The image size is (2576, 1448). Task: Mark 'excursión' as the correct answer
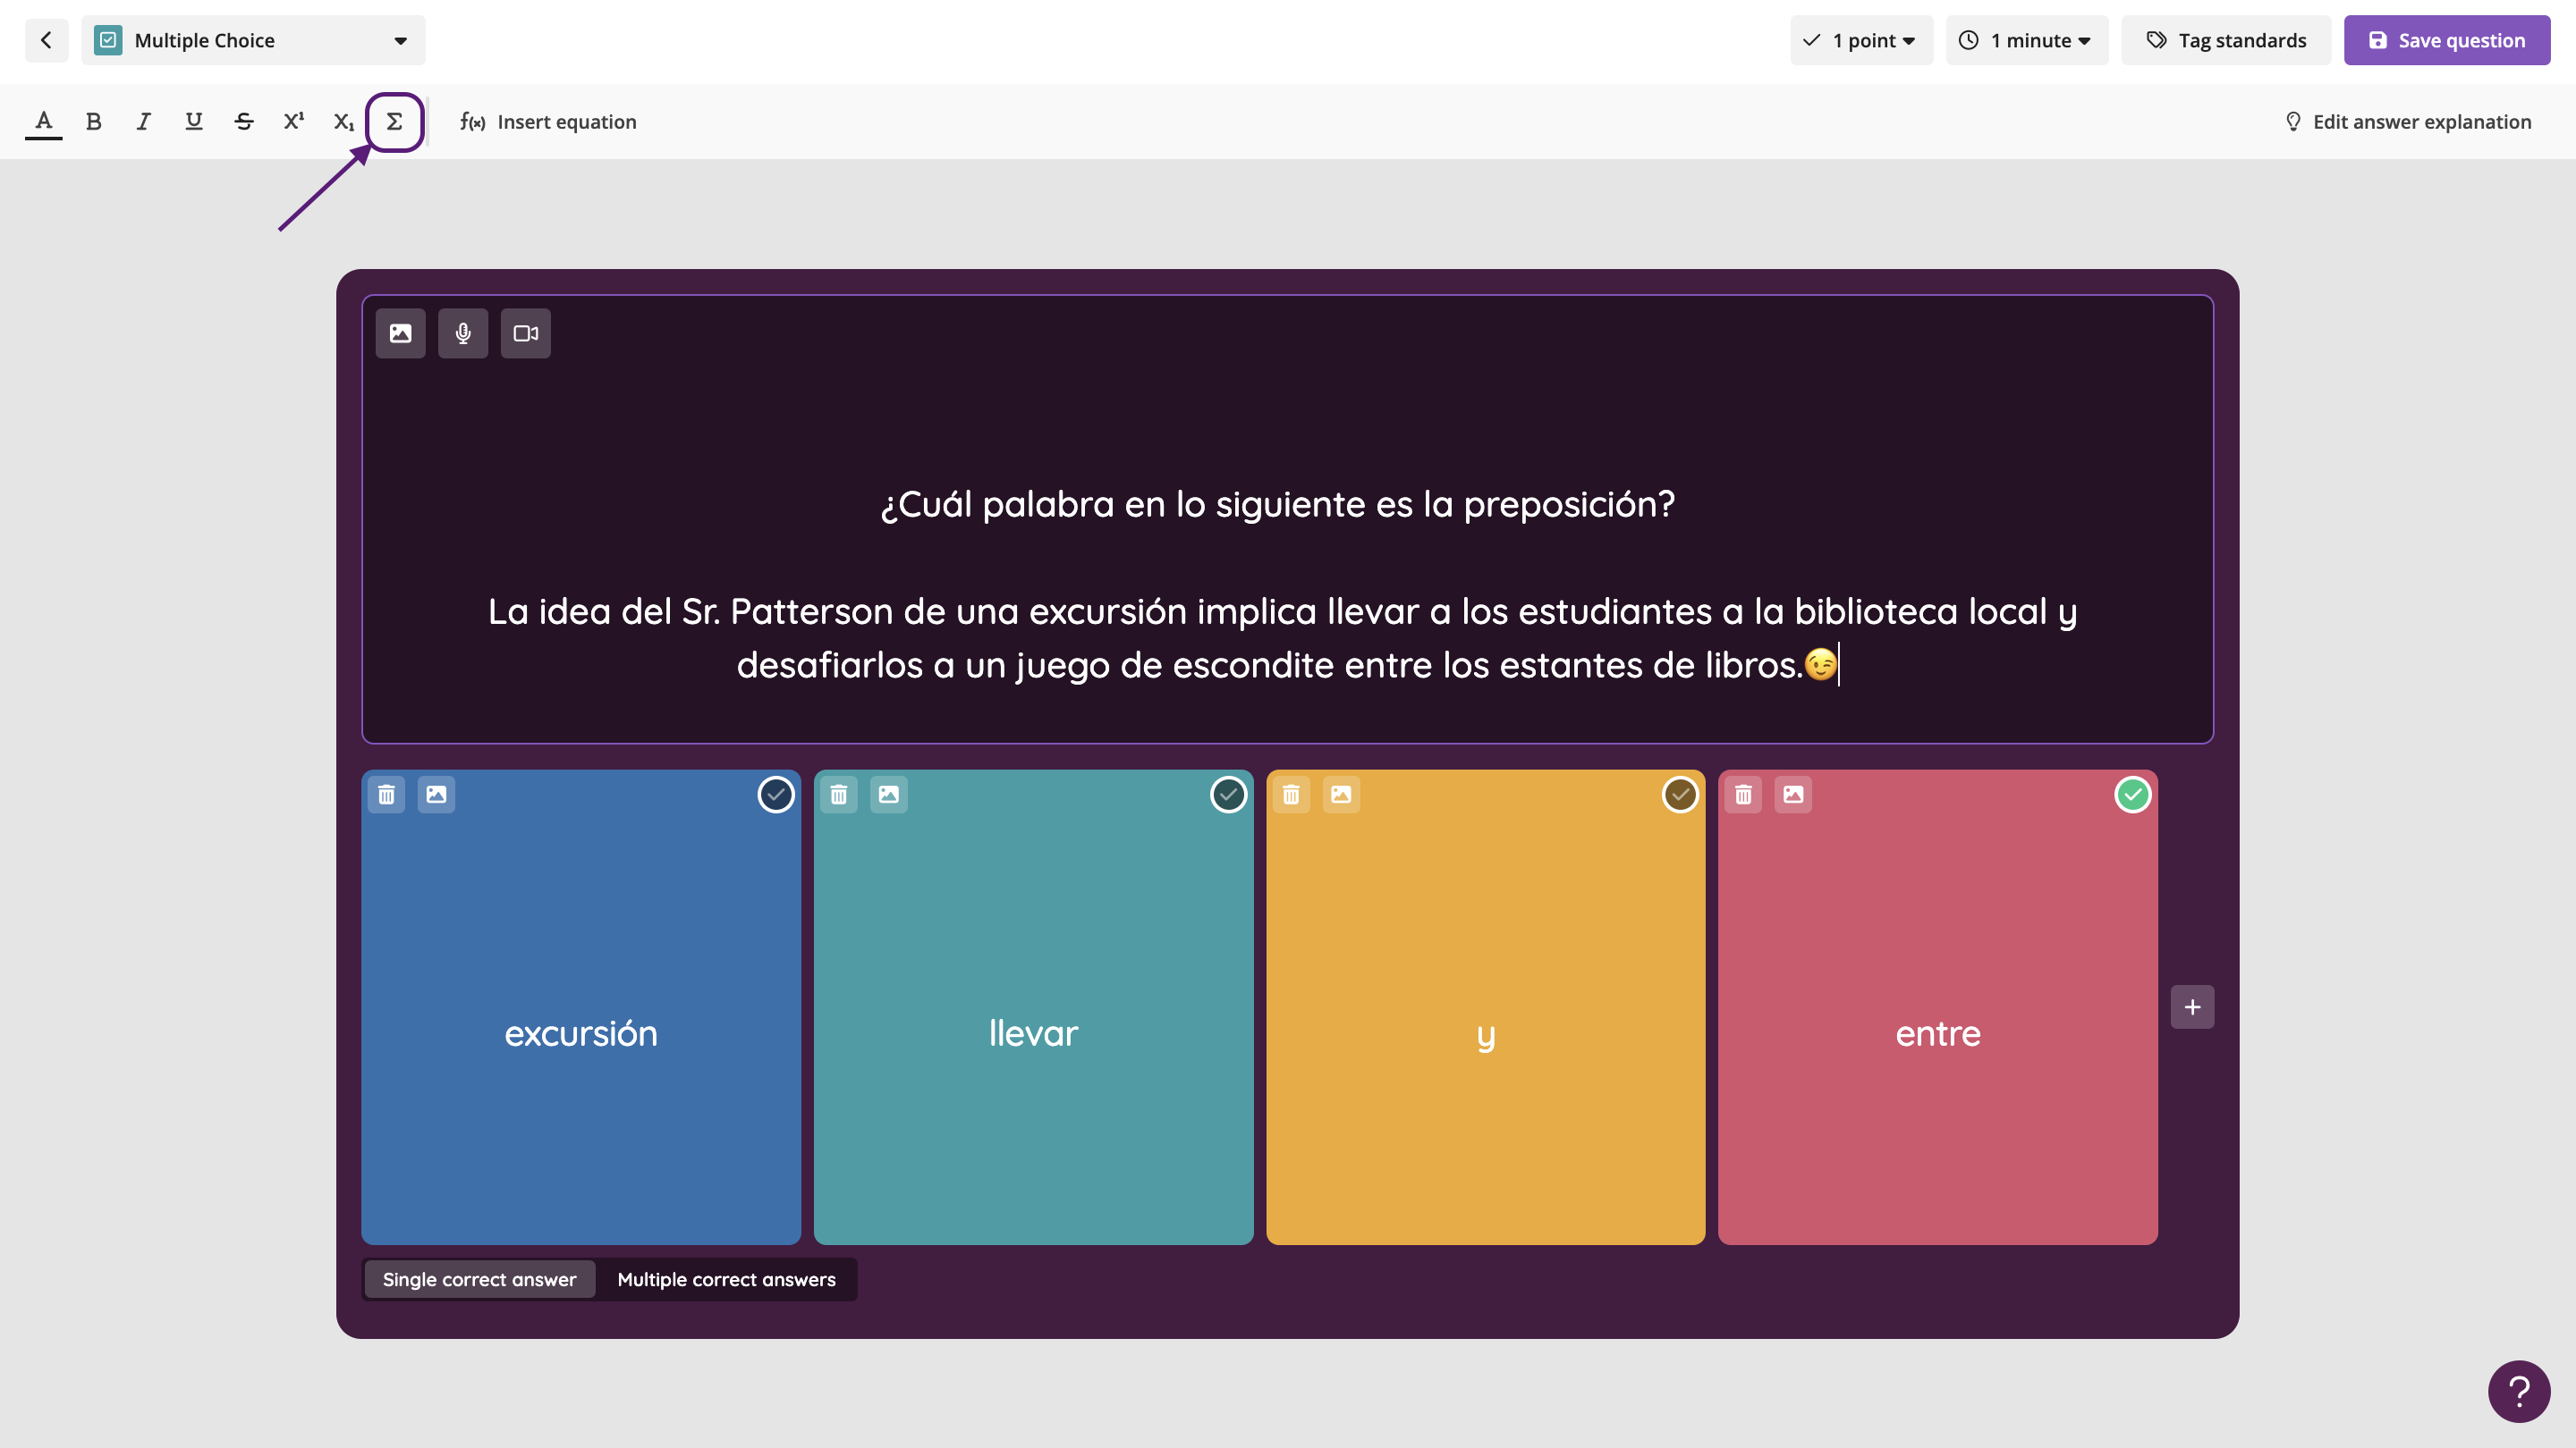(776, 795)
